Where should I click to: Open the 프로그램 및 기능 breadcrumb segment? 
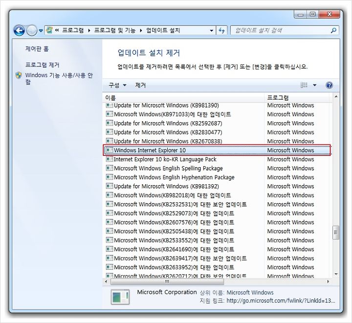point(115,30)
